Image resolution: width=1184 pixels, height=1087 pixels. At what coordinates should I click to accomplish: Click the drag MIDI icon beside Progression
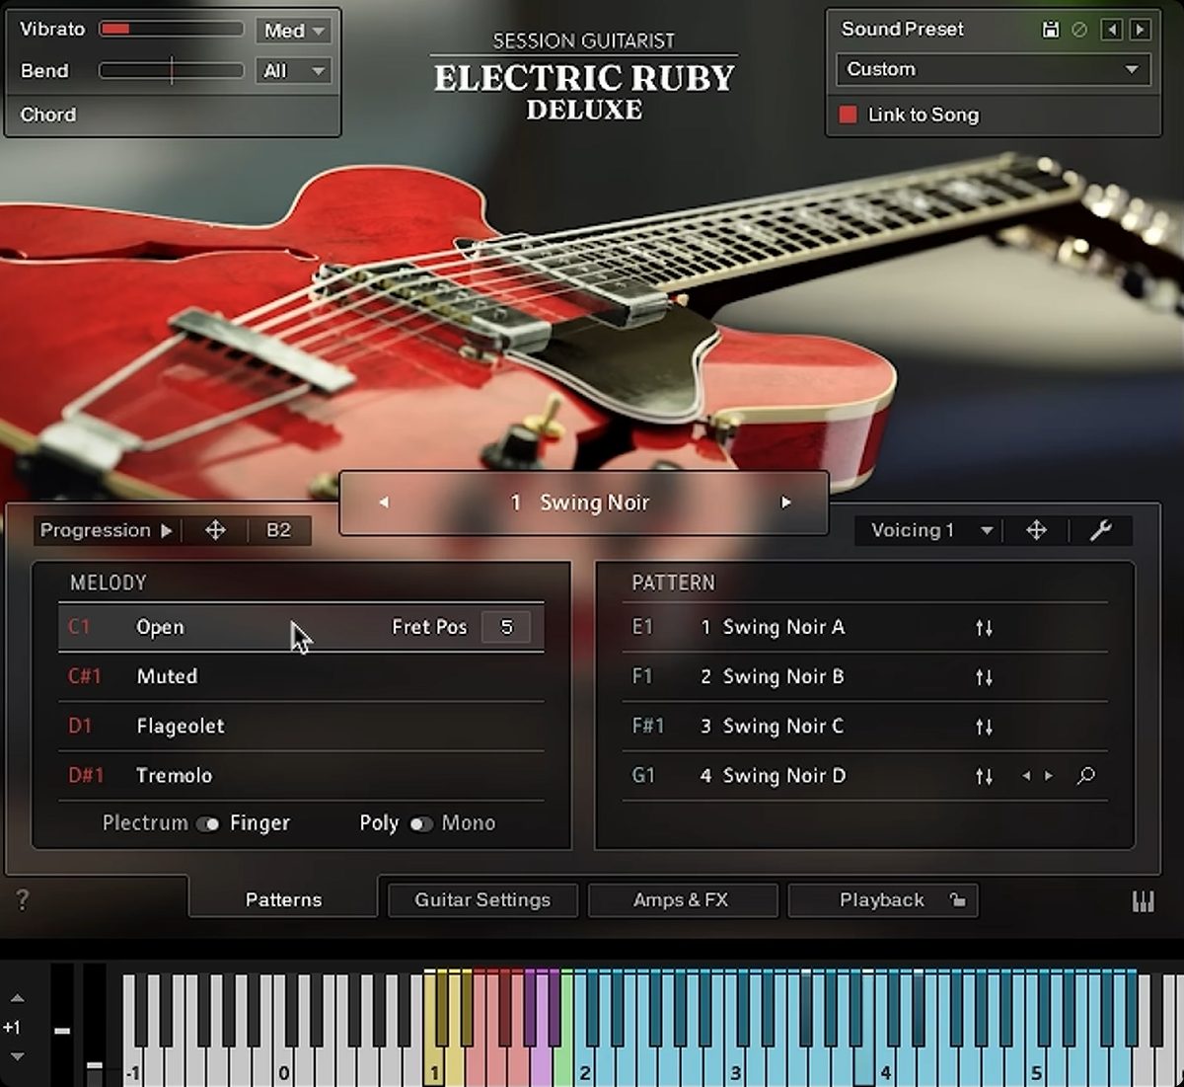point(215,530)
